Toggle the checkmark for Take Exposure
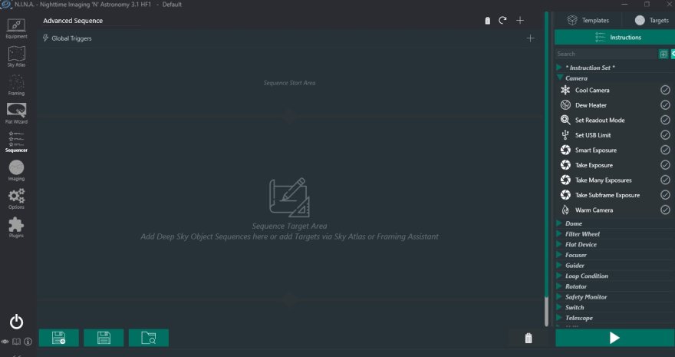The image size is (675, 357). [x=665, y=165]
